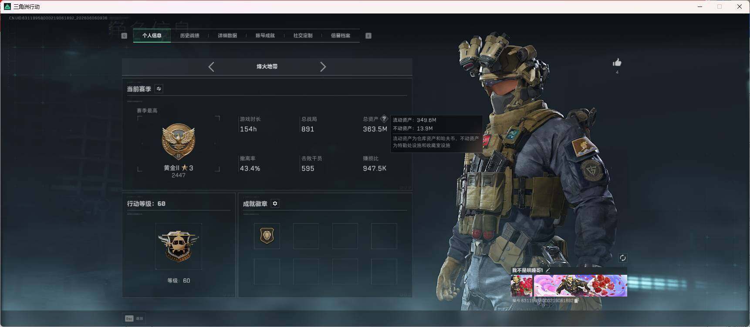Click the 赛季最高 label

click(x=147, y=110)
